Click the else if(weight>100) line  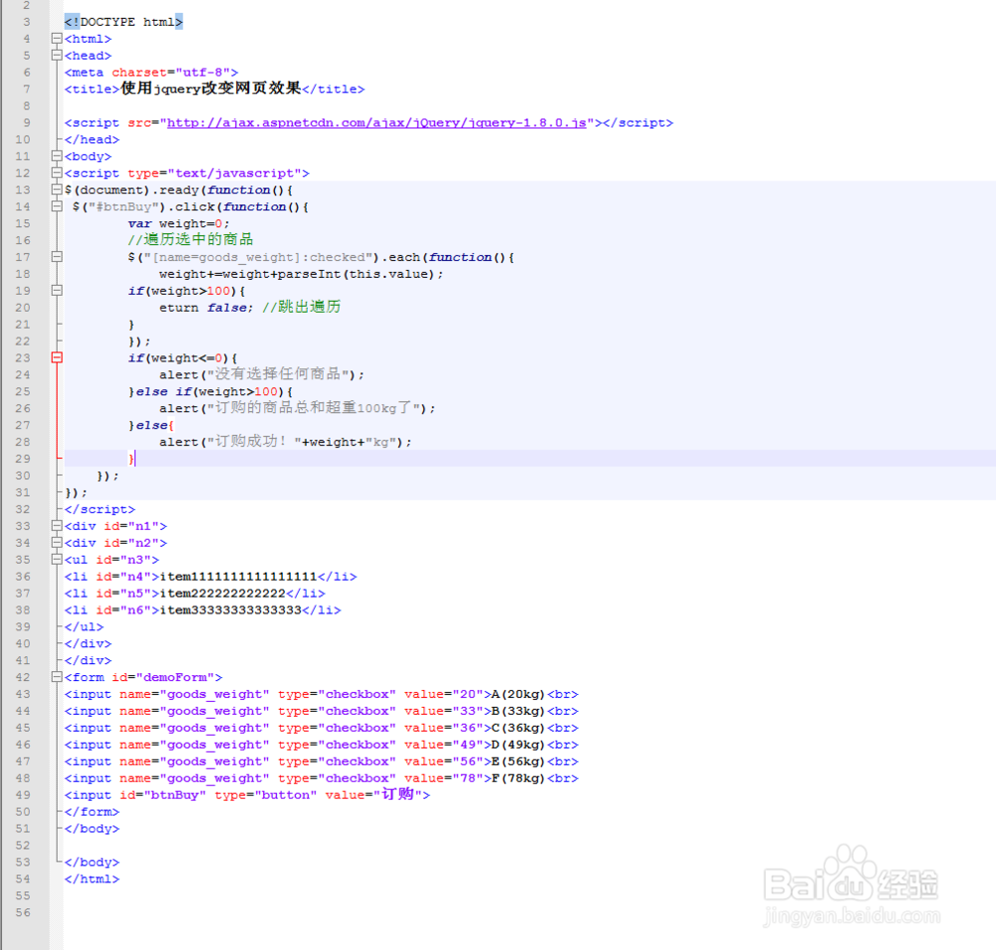click(x=211, y=391)
